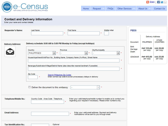Click the Requester's Name label
Viewport: 168px width, 126px height.
coord(13,30)
